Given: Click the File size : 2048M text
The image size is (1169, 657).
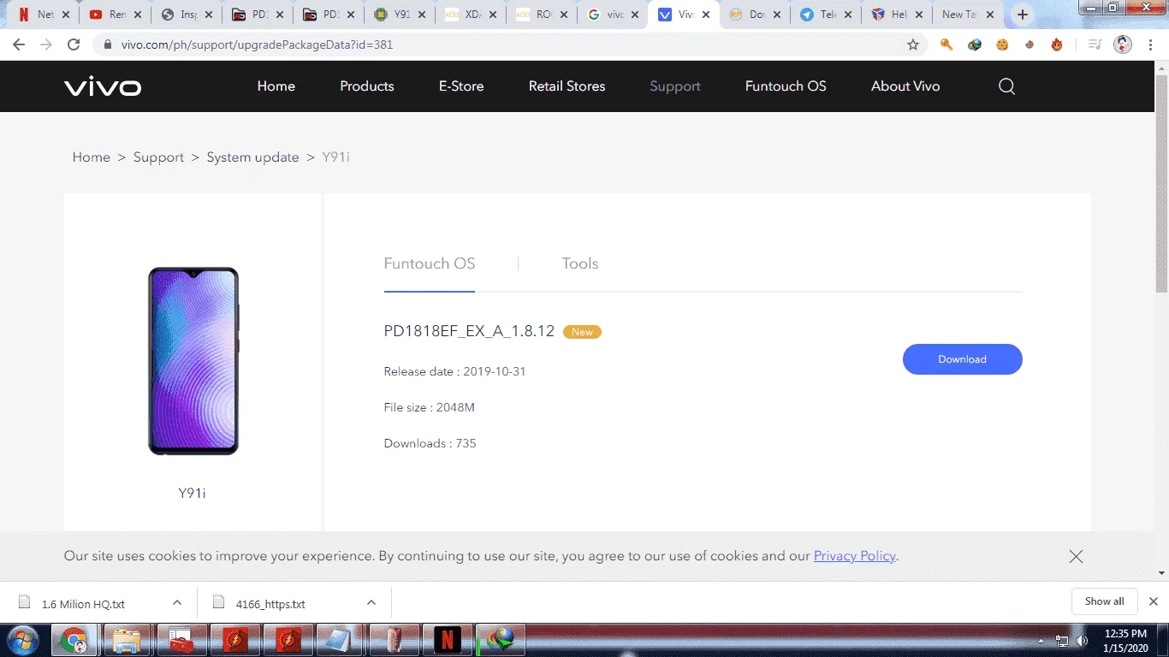Looking at the screenshot, I should point(430,407).
